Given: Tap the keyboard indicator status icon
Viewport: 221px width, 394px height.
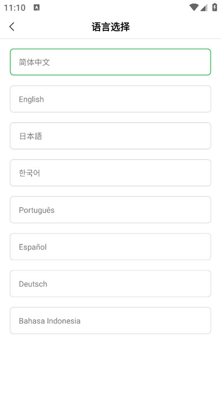Looking at the screenshot, I should click(37, 7).
